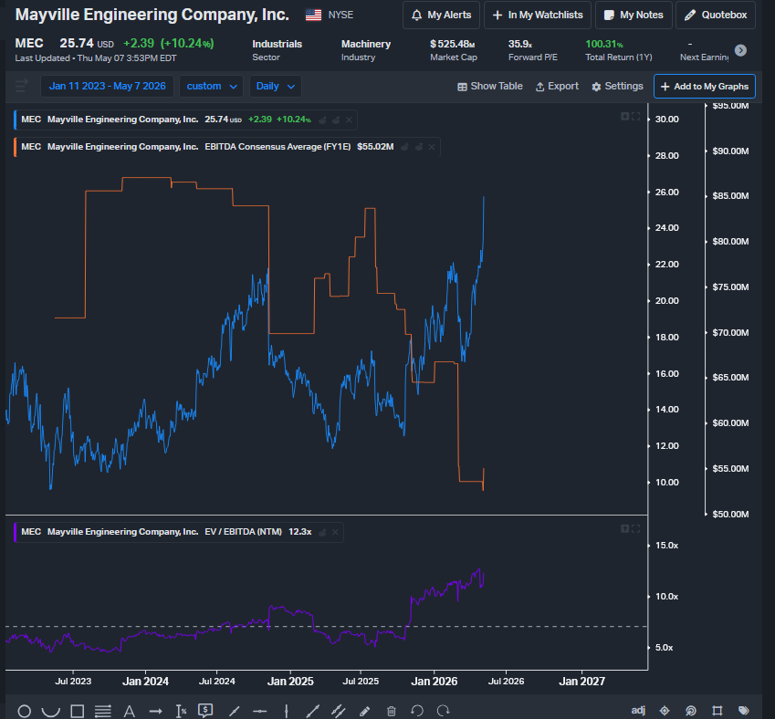Select the vertical line tool
Image resolution: width=775 pixels, height=719 pixels.
[x=287, y=711]
